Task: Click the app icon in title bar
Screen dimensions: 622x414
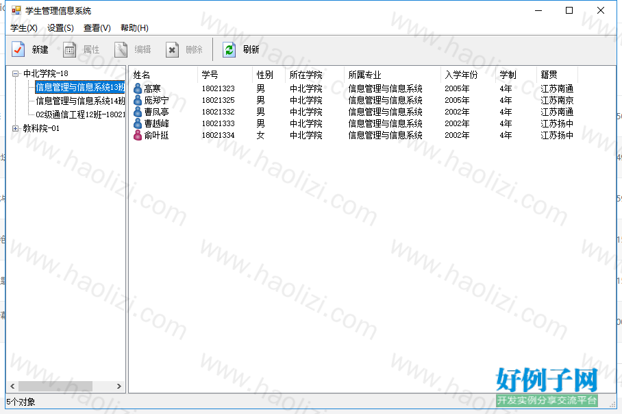Action: point(16,10)
